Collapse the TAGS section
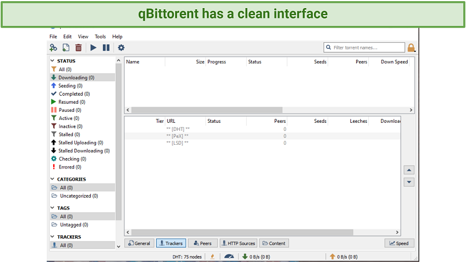 pos(52,208)
